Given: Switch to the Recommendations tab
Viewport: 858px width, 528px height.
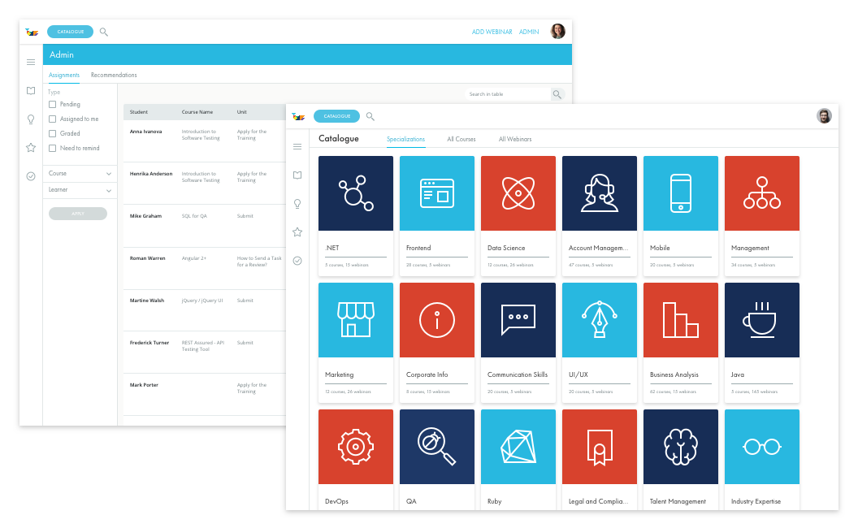Looking at the screenshot, I should tap(113, 75).
